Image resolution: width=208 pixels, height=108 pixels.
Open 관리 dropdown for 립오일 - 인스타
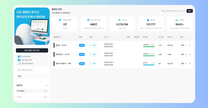[x=184, y=45]
